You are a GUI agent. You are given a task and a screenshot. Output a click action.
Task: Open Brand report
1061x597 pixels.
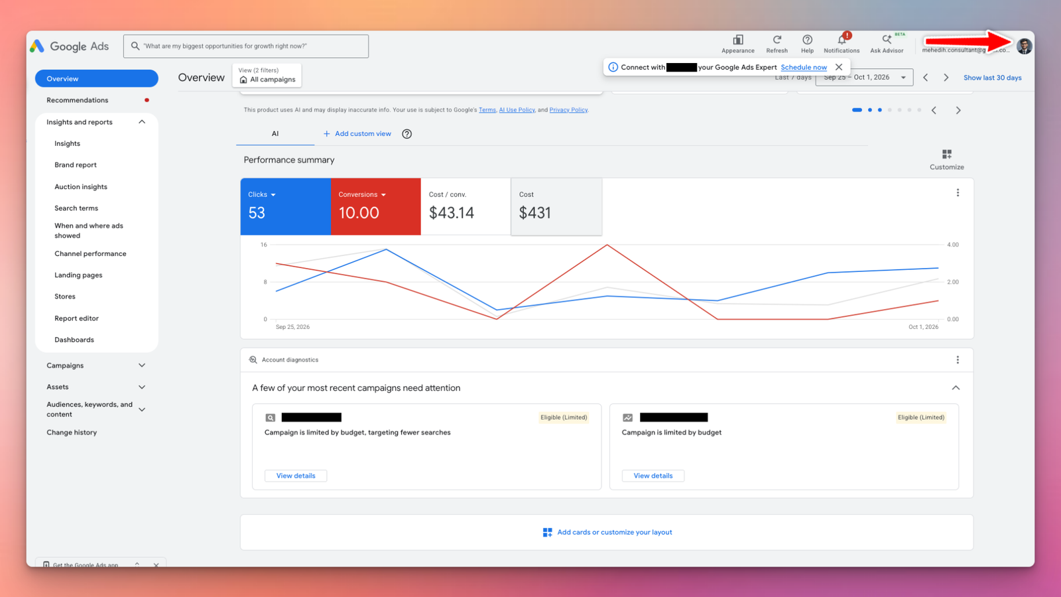tap(76, 165)
